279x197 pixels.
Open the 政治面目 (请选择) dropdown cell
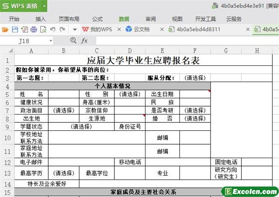point(64,110)
